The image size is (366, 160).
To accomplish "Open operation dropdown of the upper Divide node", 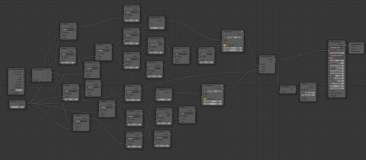I will point(68,54).
